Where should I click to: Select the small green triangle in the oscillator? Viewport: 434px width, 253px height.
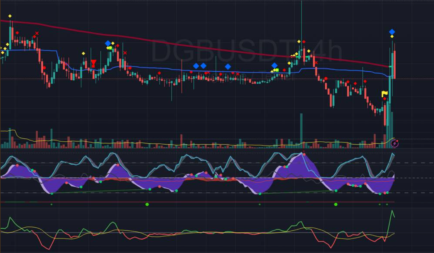point(216,176)
